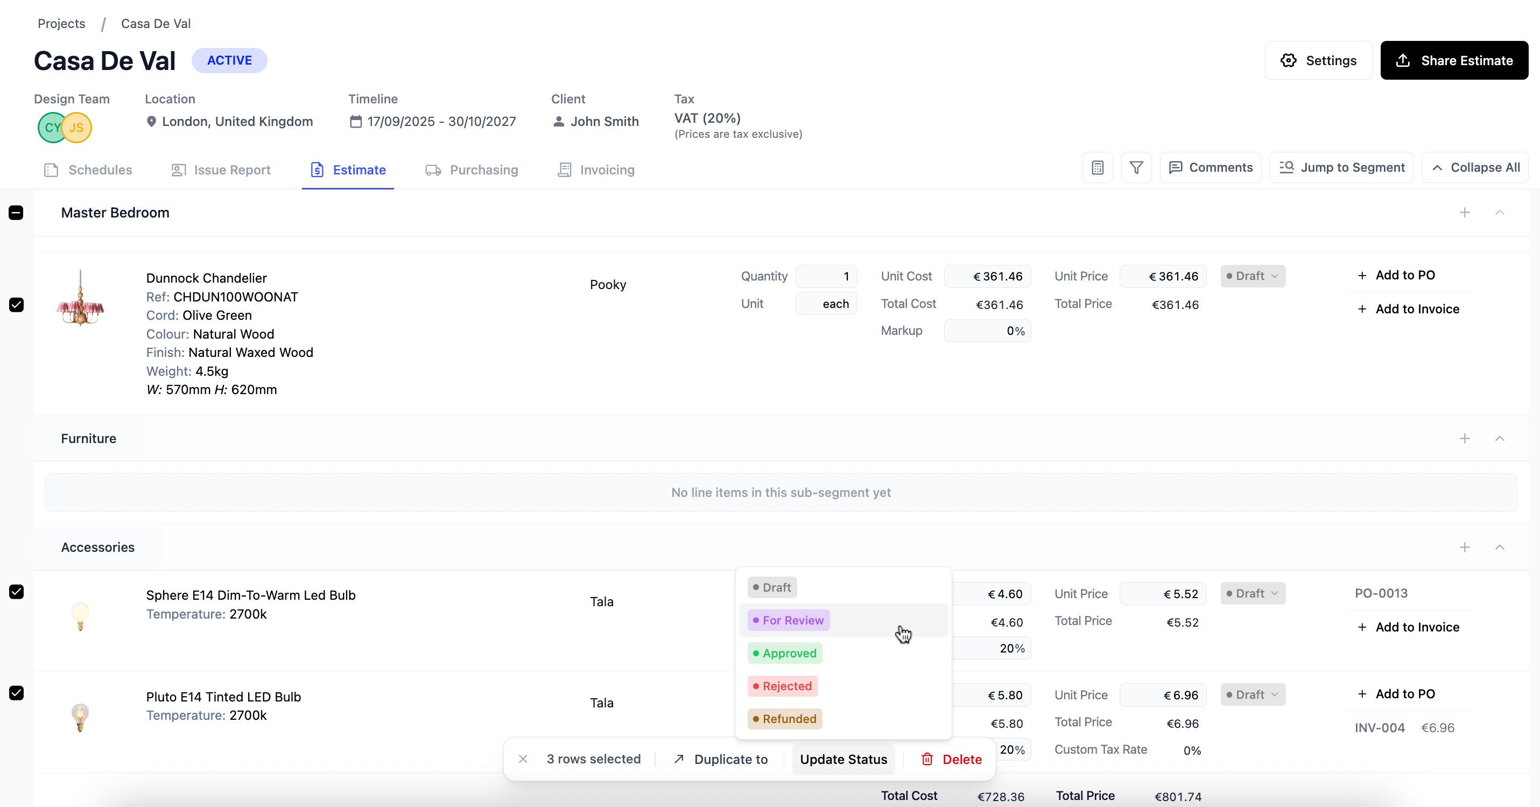Add Dunnock Chandelier to Invoice
The height and width of the screenshot is (807, 1540).
tap(1409, 309)
